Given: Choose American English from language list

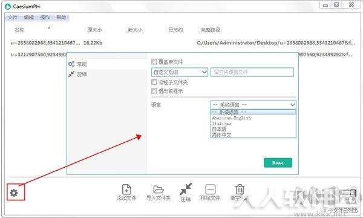Looking at the screenshot, I should point(253,118).
